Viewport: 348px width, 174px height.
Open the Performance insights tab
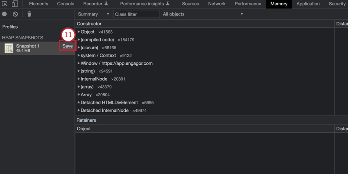tap(145, 4)
